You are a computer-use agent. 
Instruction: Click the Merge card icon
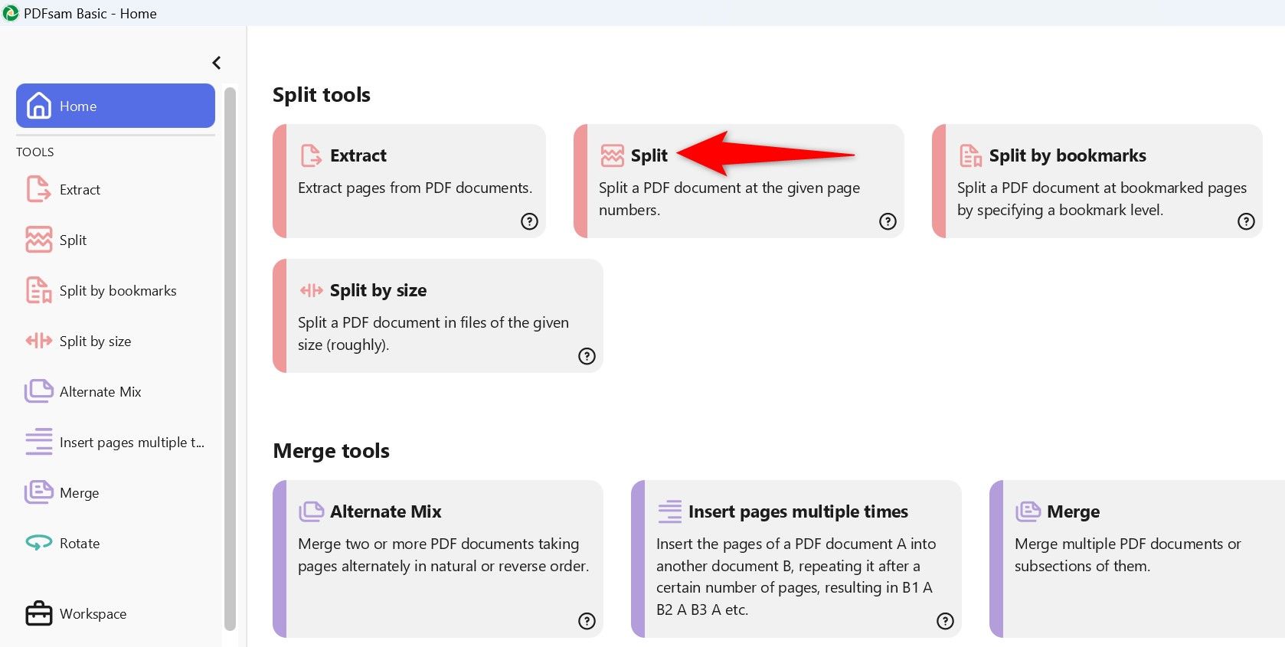[x=1028, y=511]
